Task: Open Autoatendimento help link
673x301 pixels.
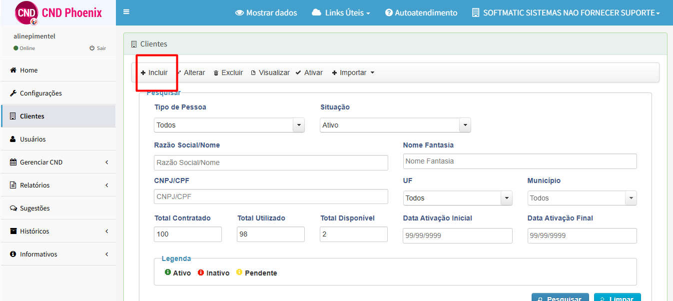Action: pos(421,12)
